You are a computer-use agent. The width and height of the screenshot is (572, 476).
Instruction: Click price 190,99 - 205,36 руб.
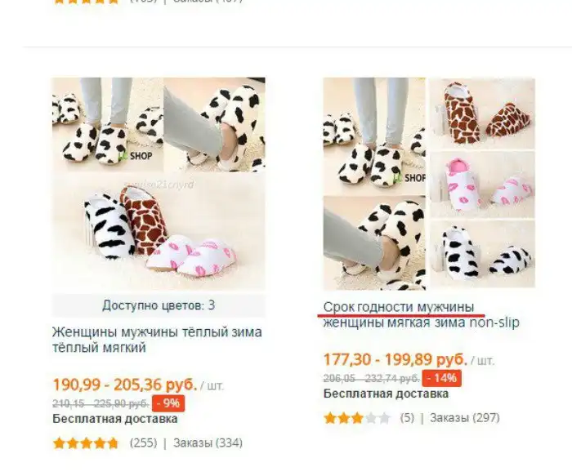pos(125,385)
